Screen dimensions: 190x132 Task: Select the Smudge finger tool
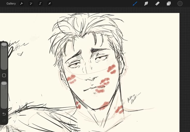pos(146,4)
